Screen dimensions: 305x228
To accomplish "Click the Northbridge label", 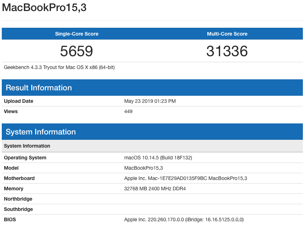I will [x=18, y=199].
